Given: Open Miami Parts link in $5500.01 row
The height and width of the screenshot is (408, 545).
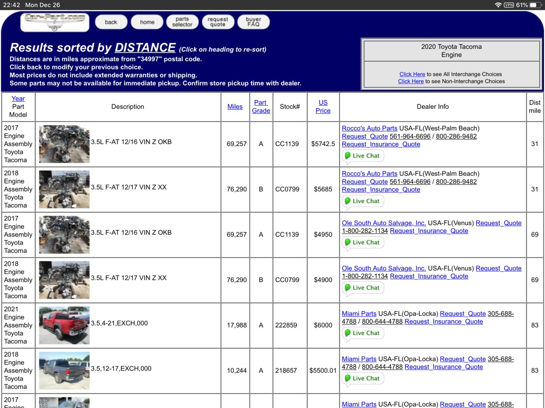Looking at the screenshot, I should point(359,359).
